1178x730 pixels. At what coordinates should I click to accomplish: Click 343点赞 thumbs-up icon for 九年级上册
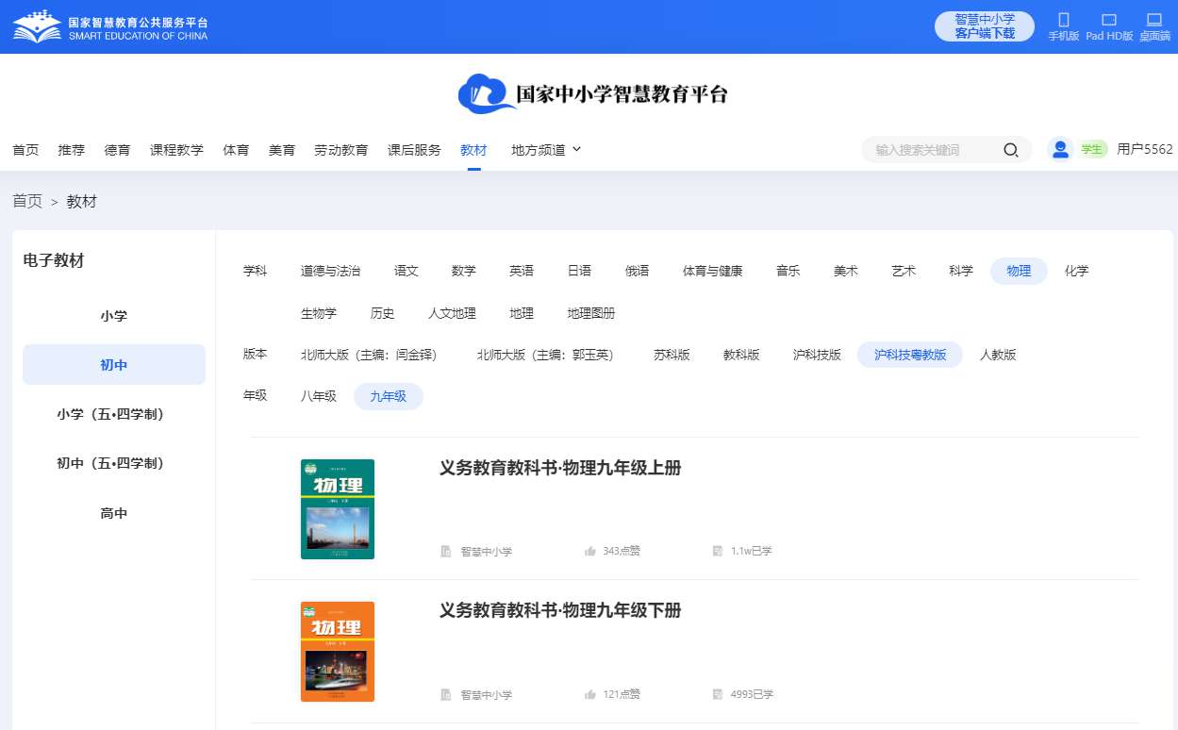[x=590, y=551]
